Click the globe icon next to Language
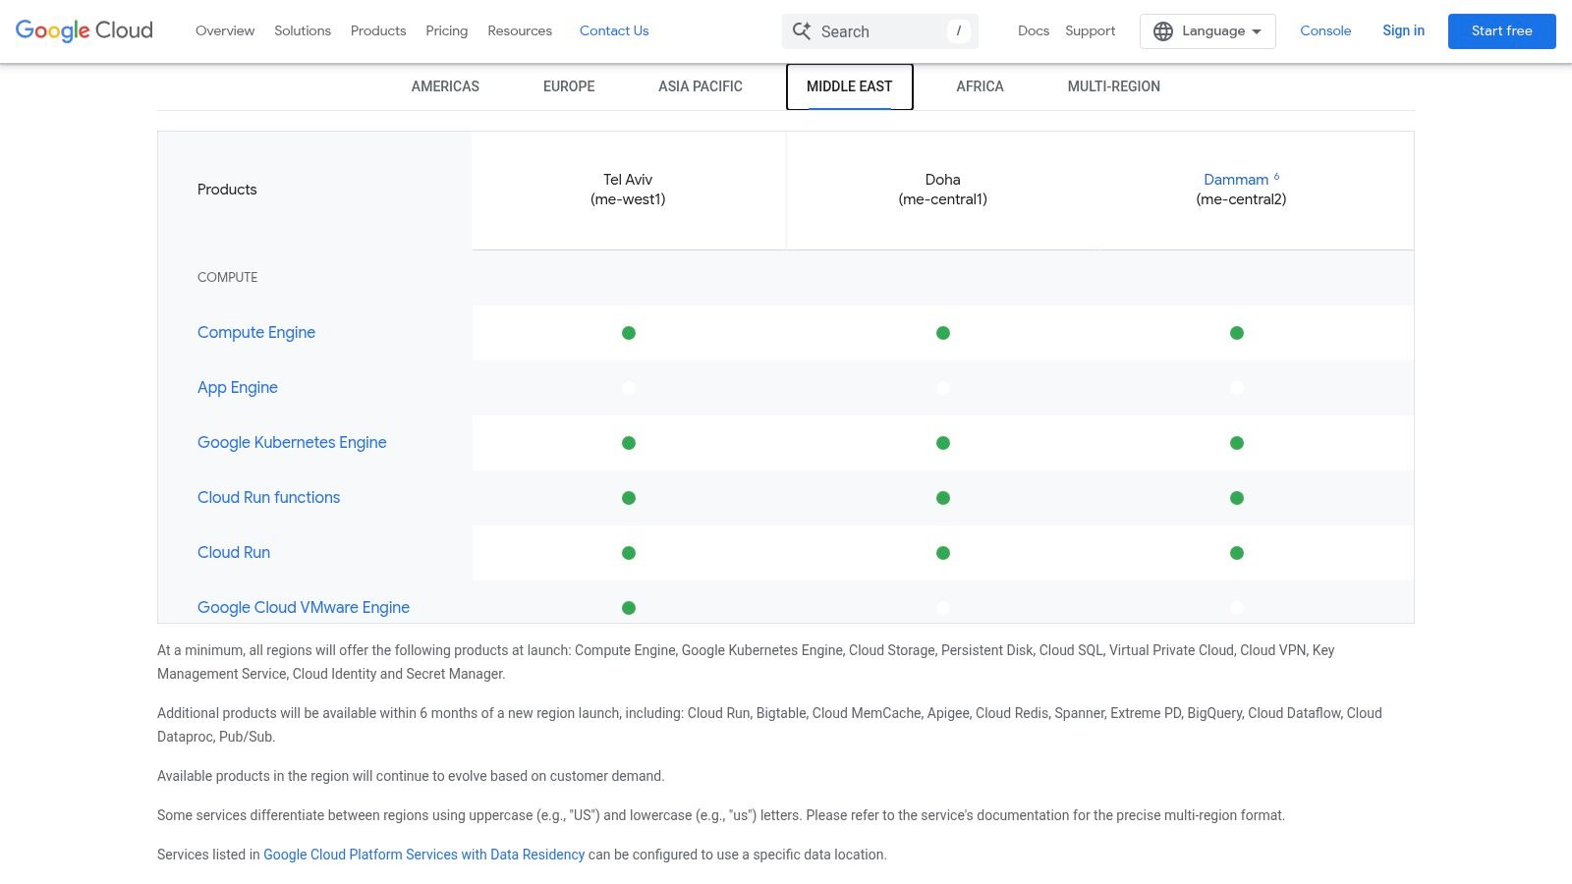Screen dimensions: 1572x884 point(1161,30)
